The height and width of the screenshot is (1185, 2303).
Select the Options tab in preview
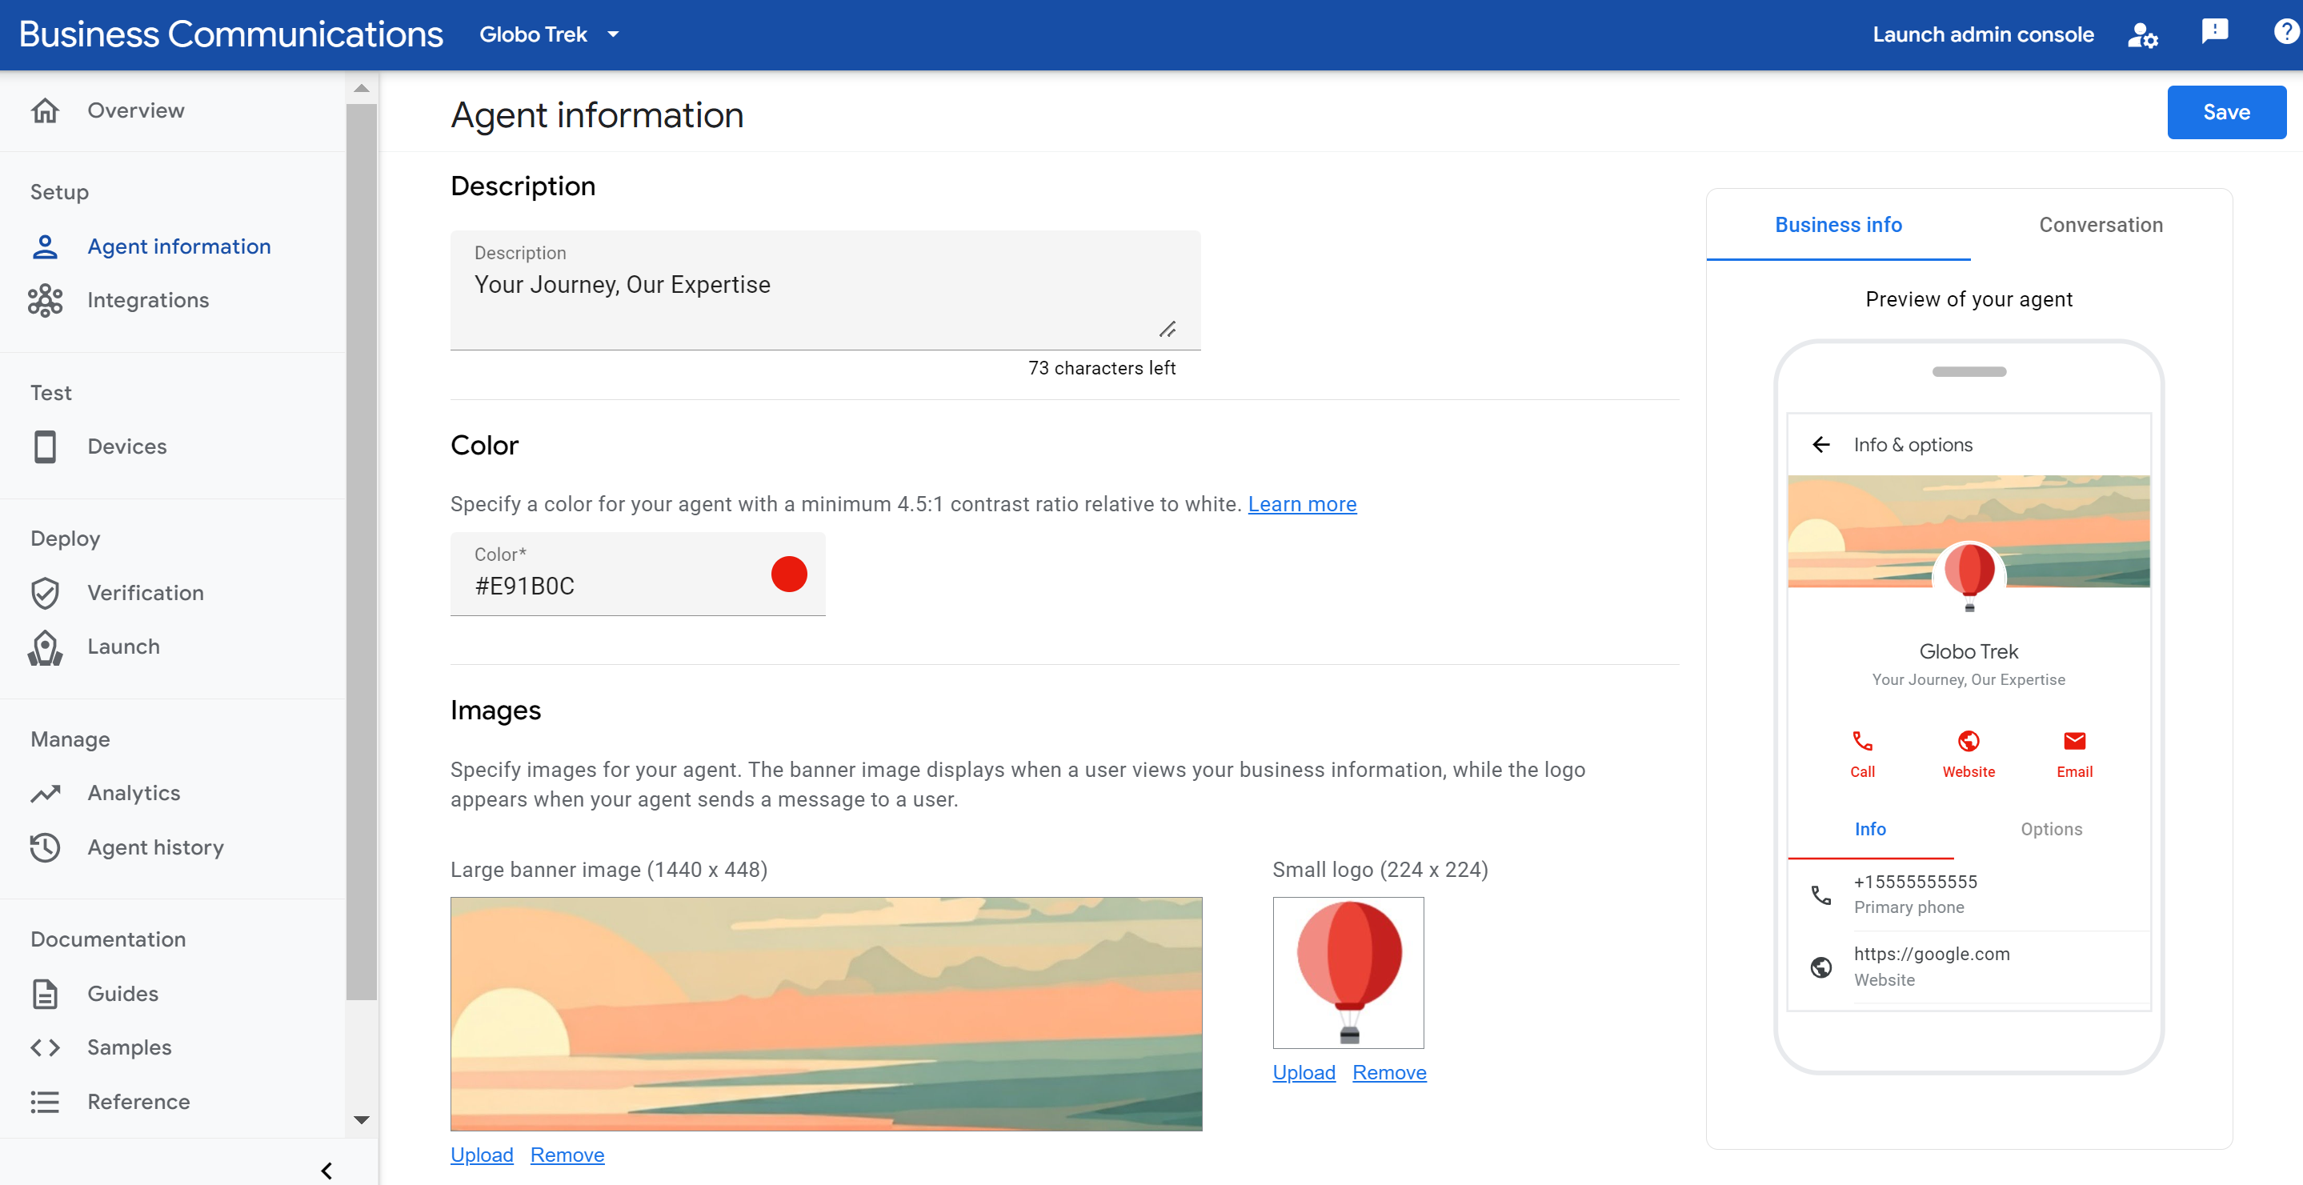(x=2053, y=828)
